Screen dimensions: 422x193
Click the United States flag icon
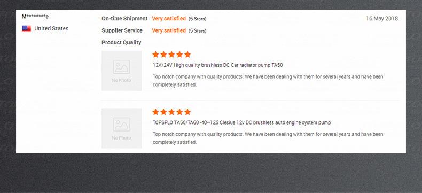(x=26, y=28)
